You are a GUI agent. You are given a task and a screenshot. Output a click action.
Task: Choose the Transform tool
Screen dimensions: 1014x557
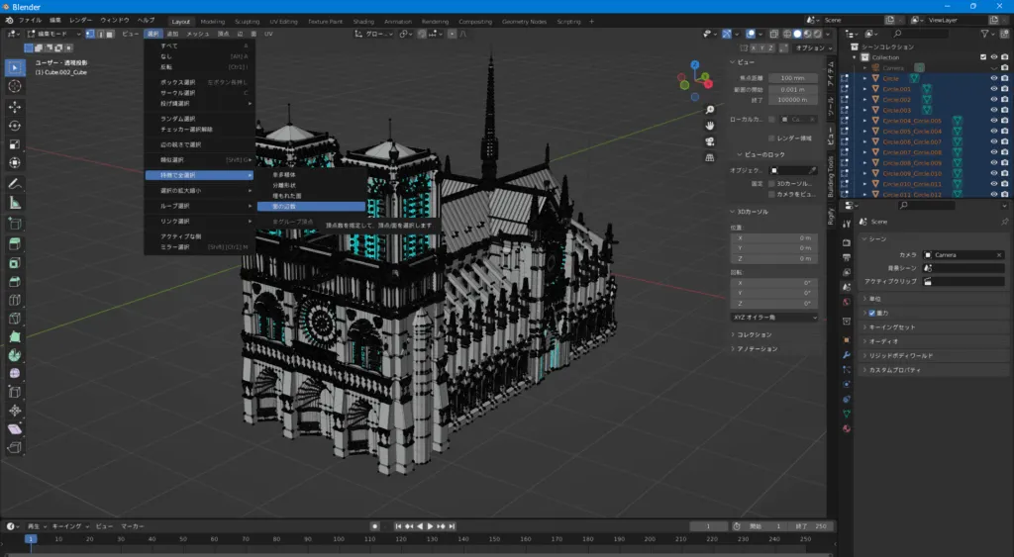15,163
